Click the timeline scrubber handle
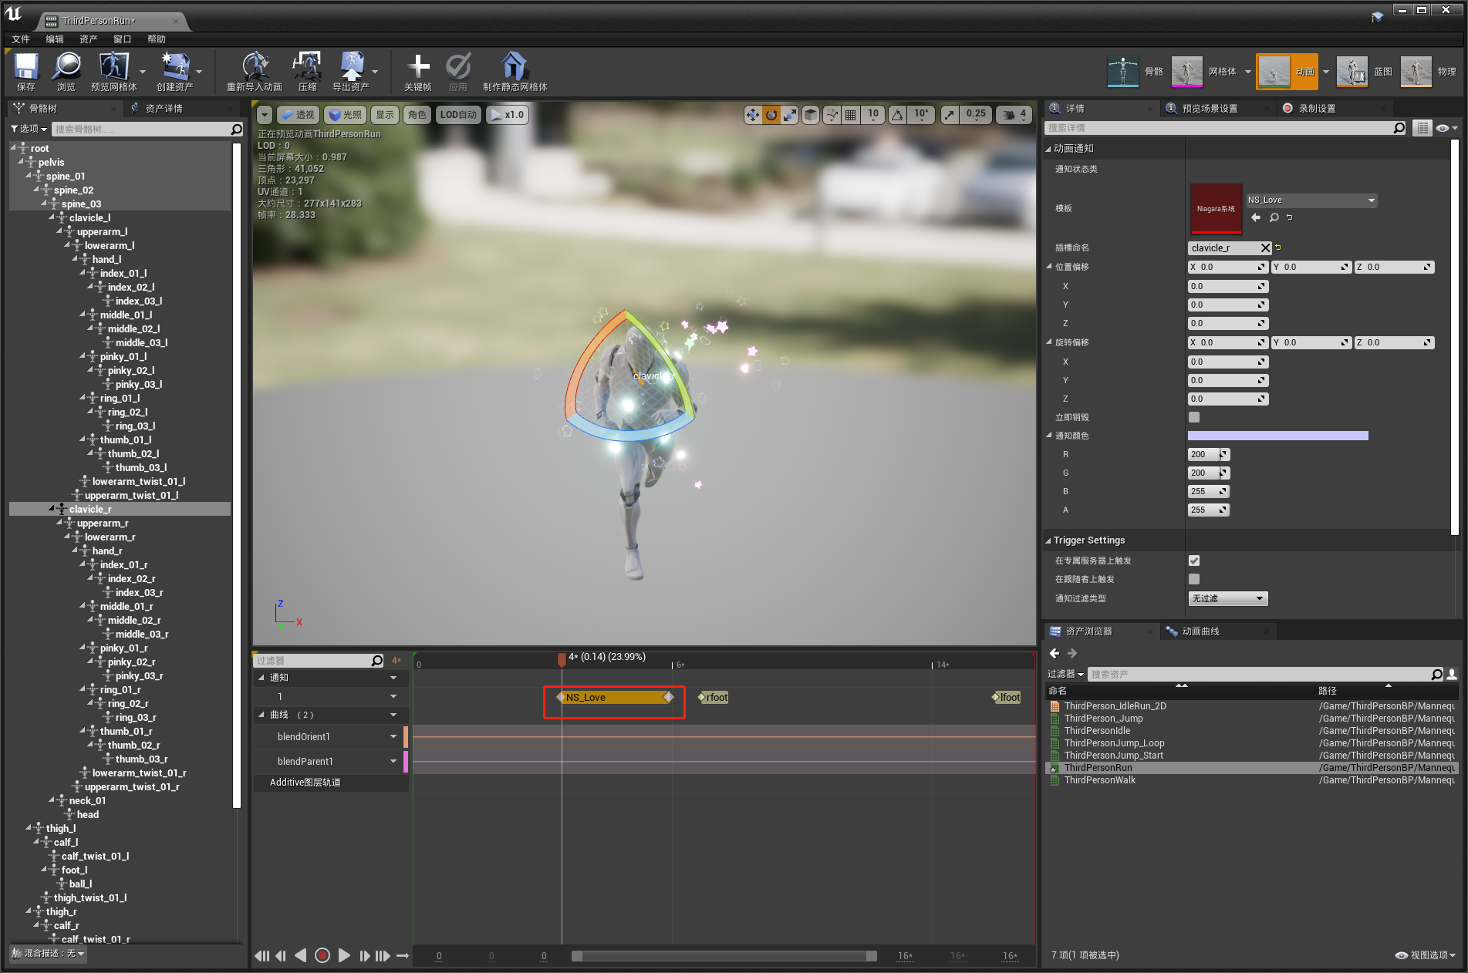This screenshot has height=973, width=1468. [562, 659]
